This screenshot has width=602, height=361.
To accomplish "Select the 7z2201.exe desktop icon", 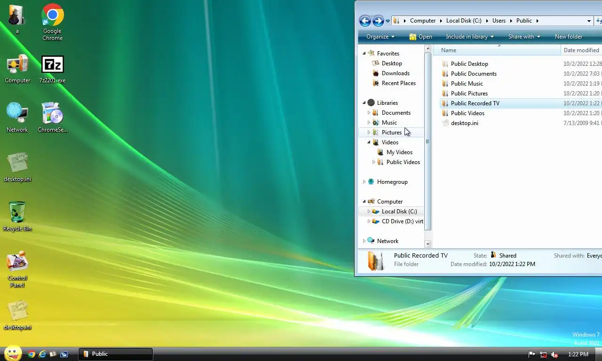I will 53,70.
